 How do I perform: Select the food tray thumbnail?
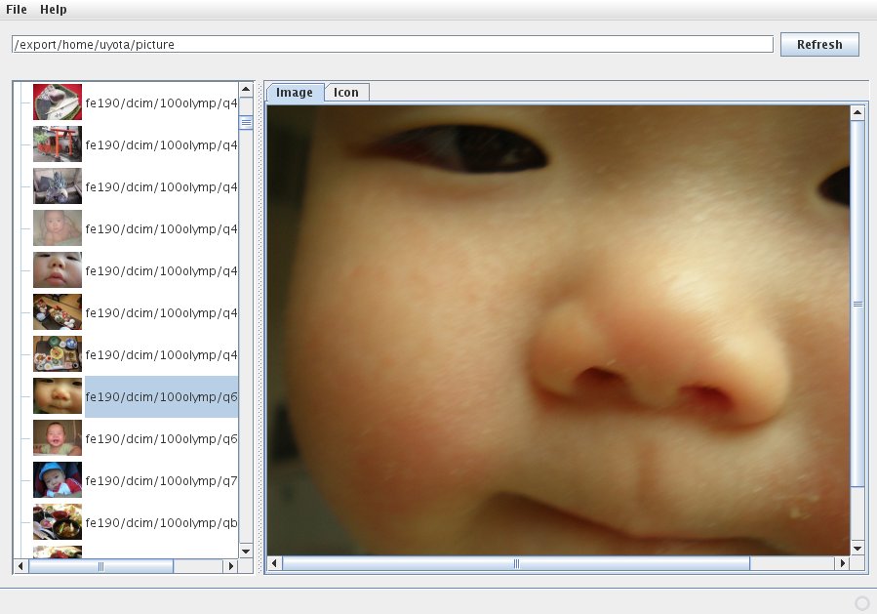[x=57, y=353]
